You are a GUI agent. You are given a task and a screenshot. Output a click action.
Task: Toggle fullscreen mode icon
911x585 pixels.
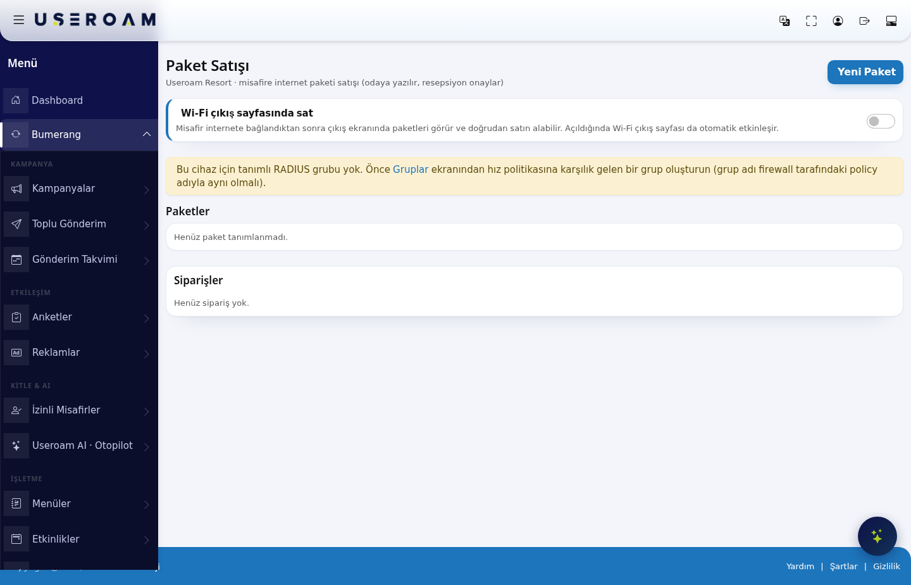(811, 21)
